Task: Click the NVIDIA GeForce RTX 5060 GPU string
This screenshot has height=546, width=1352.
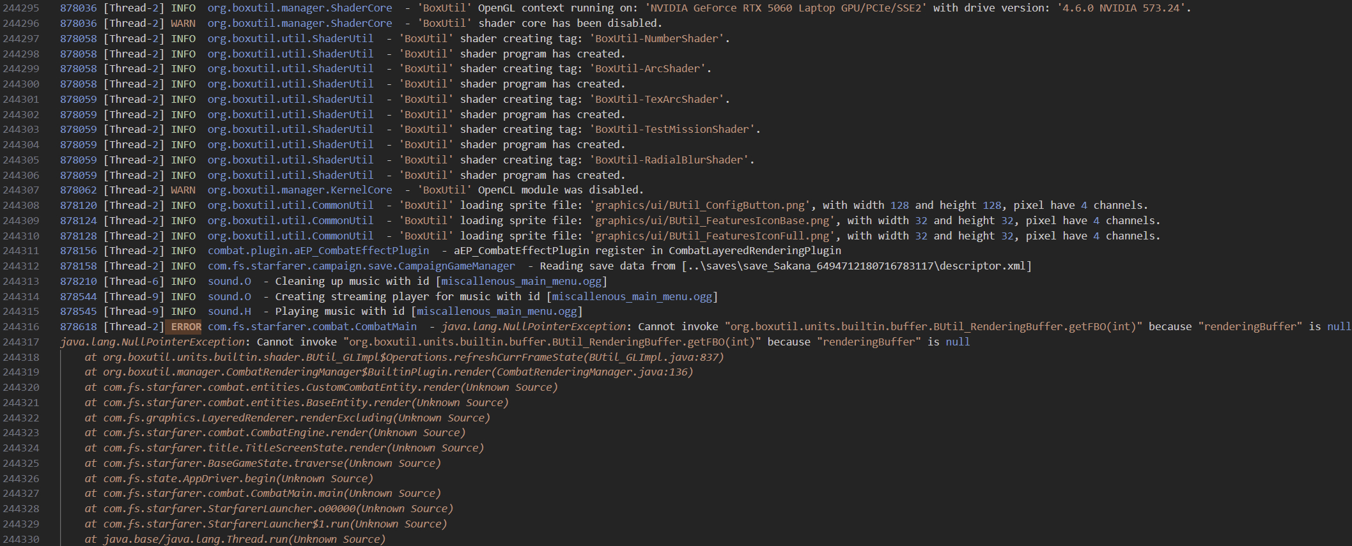Action: [786, 8]
